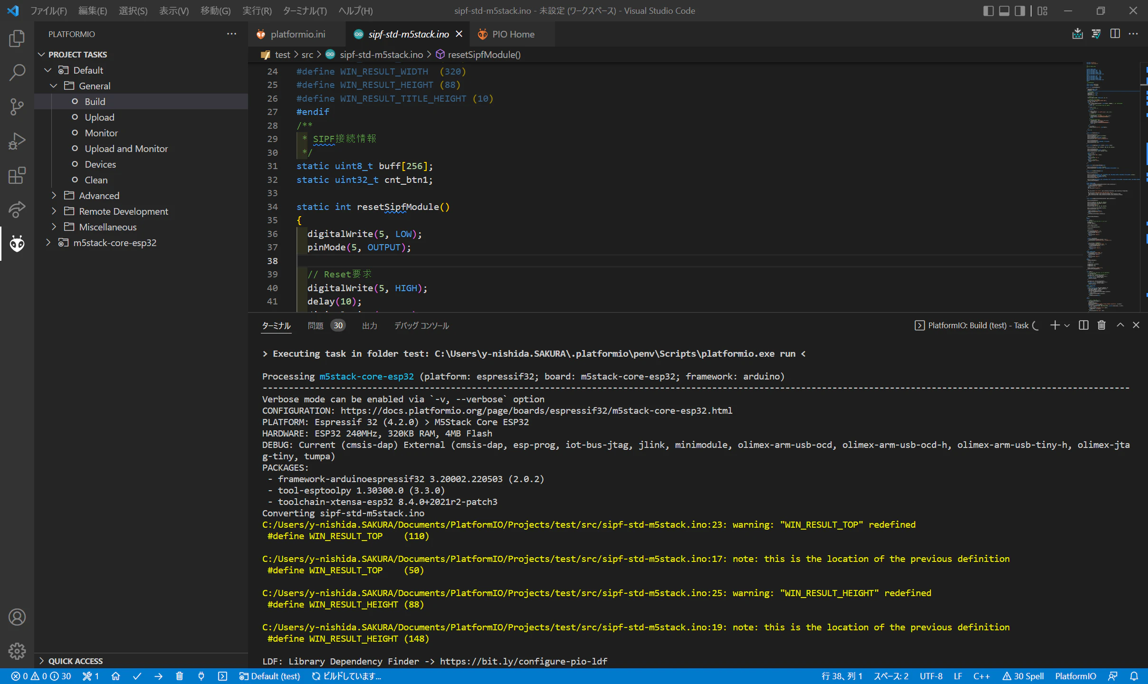1148x684 pixels.
Task: Select the PlatformIO alien icon in activity bar
Action: point(17,244)
